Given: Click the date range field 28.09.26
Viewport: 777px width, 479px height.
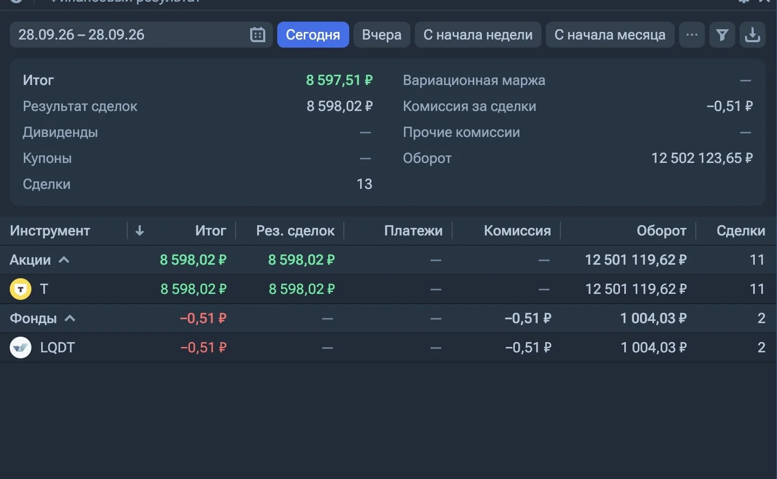Looking at the screenshot, I should [141, 35].
